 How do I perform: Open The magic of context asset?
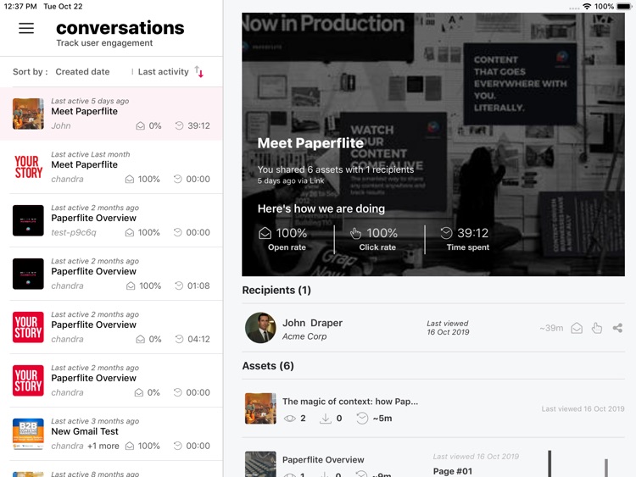[x=433, y=408]
